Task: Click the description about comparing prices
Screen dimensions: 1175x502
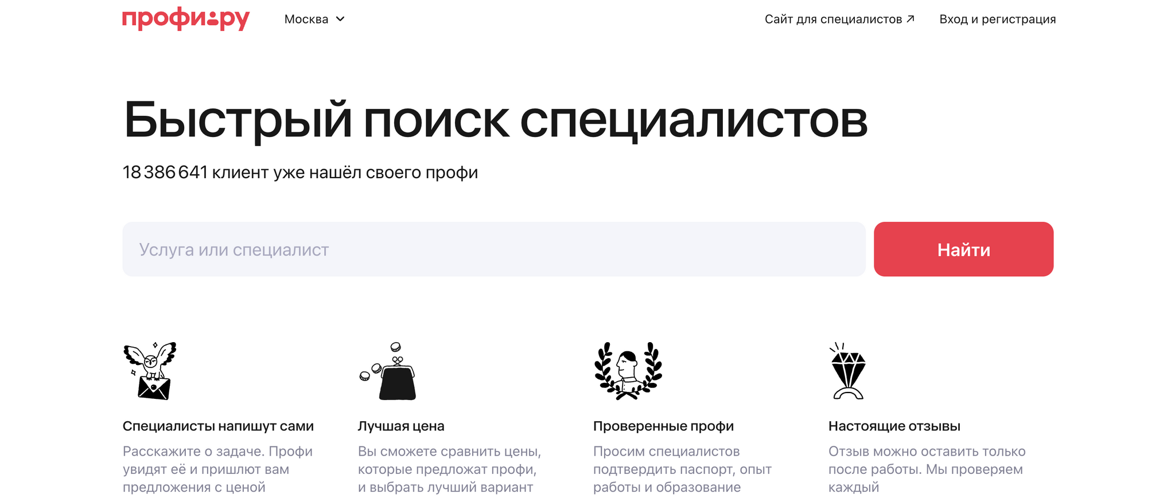Action: 449,469
